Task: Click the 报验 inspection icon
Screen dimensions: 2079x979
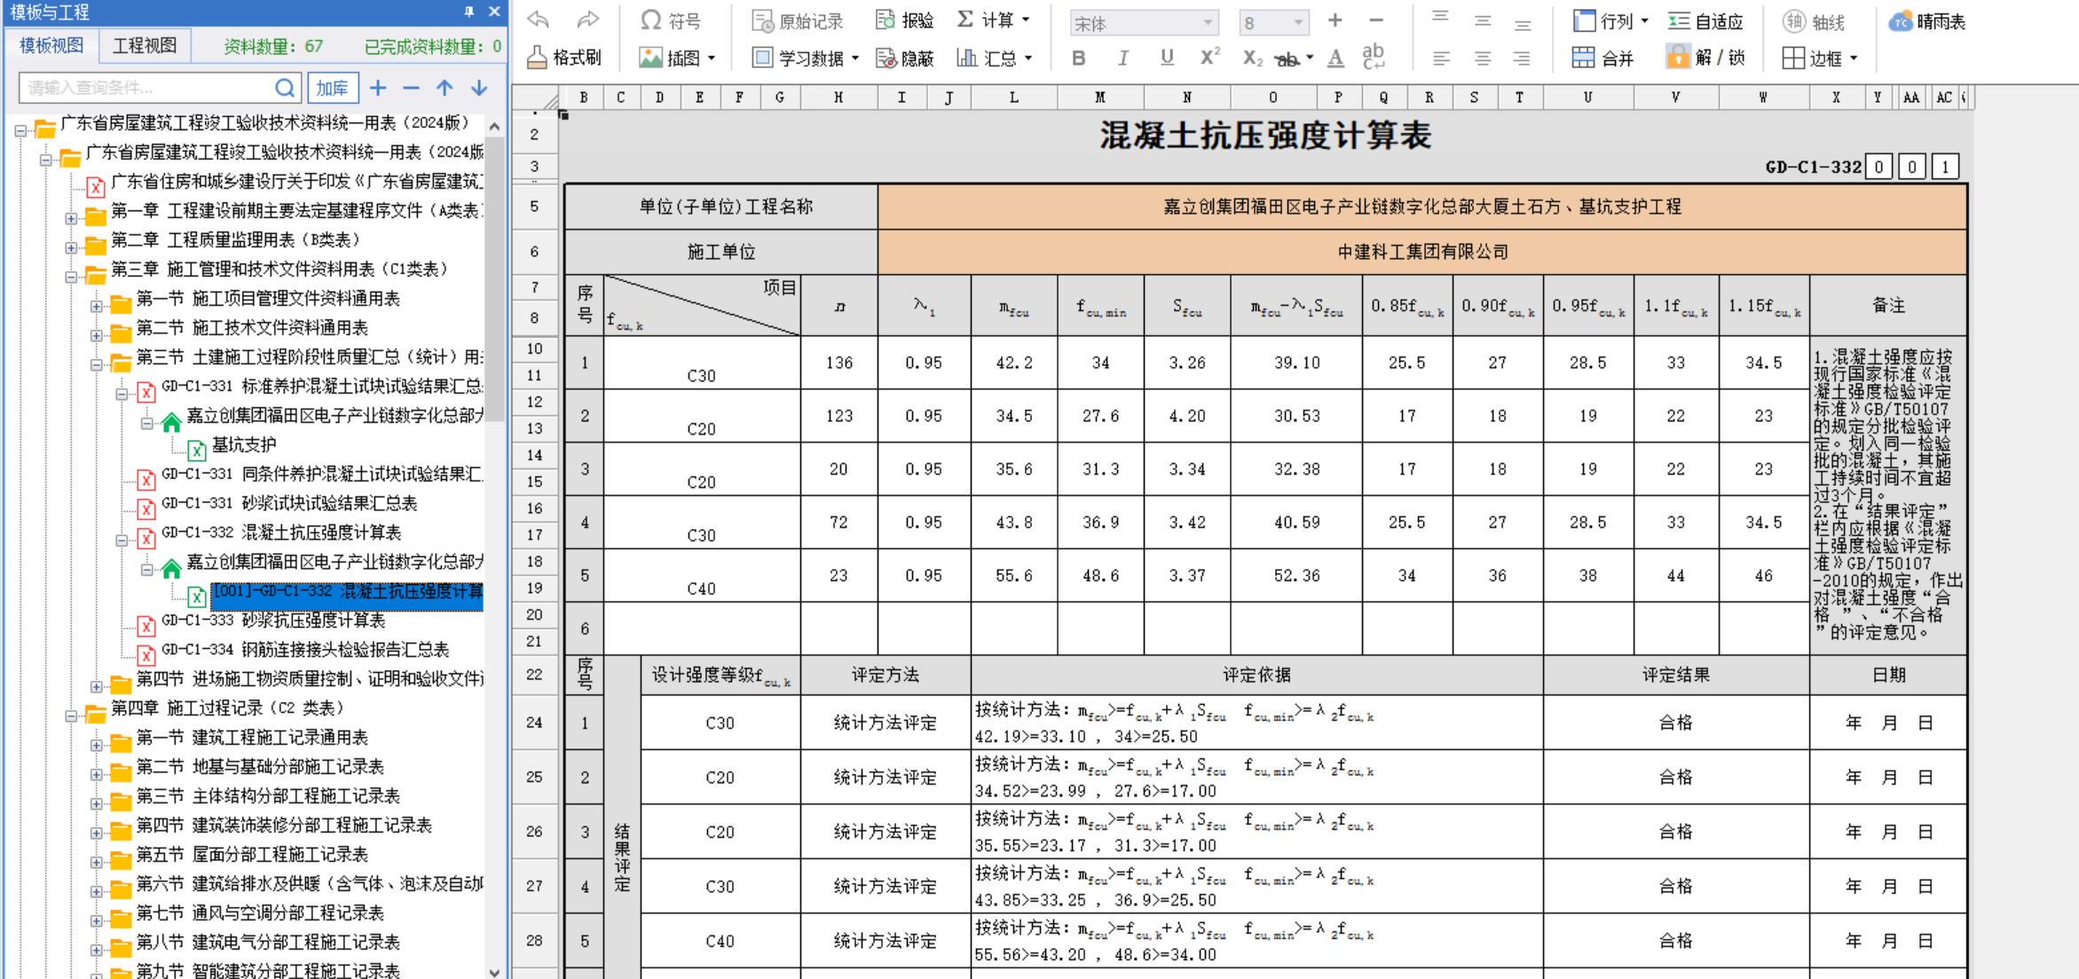Action: (902, 19)
